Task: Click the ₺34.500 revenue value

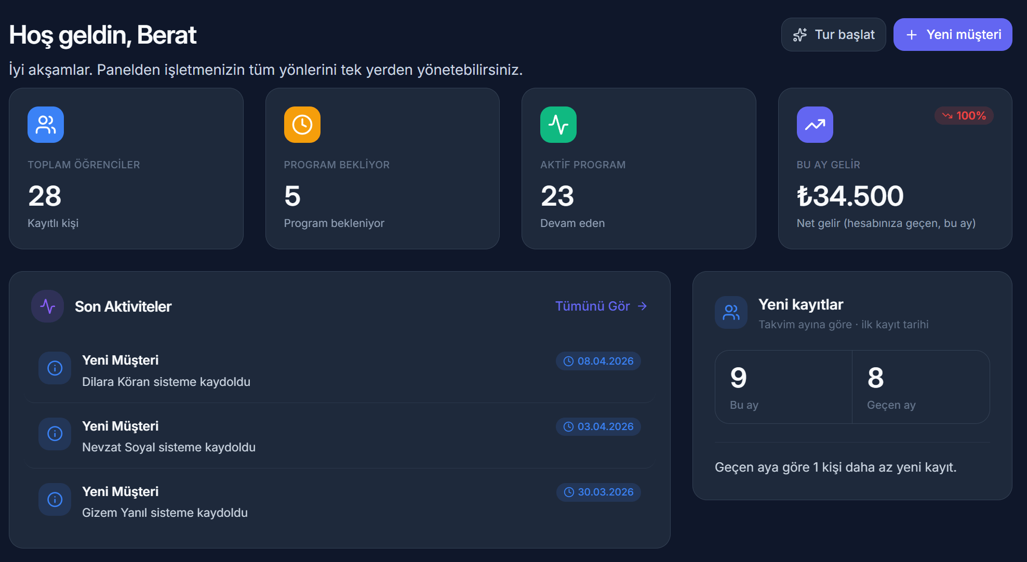Action: pos(850,196)
